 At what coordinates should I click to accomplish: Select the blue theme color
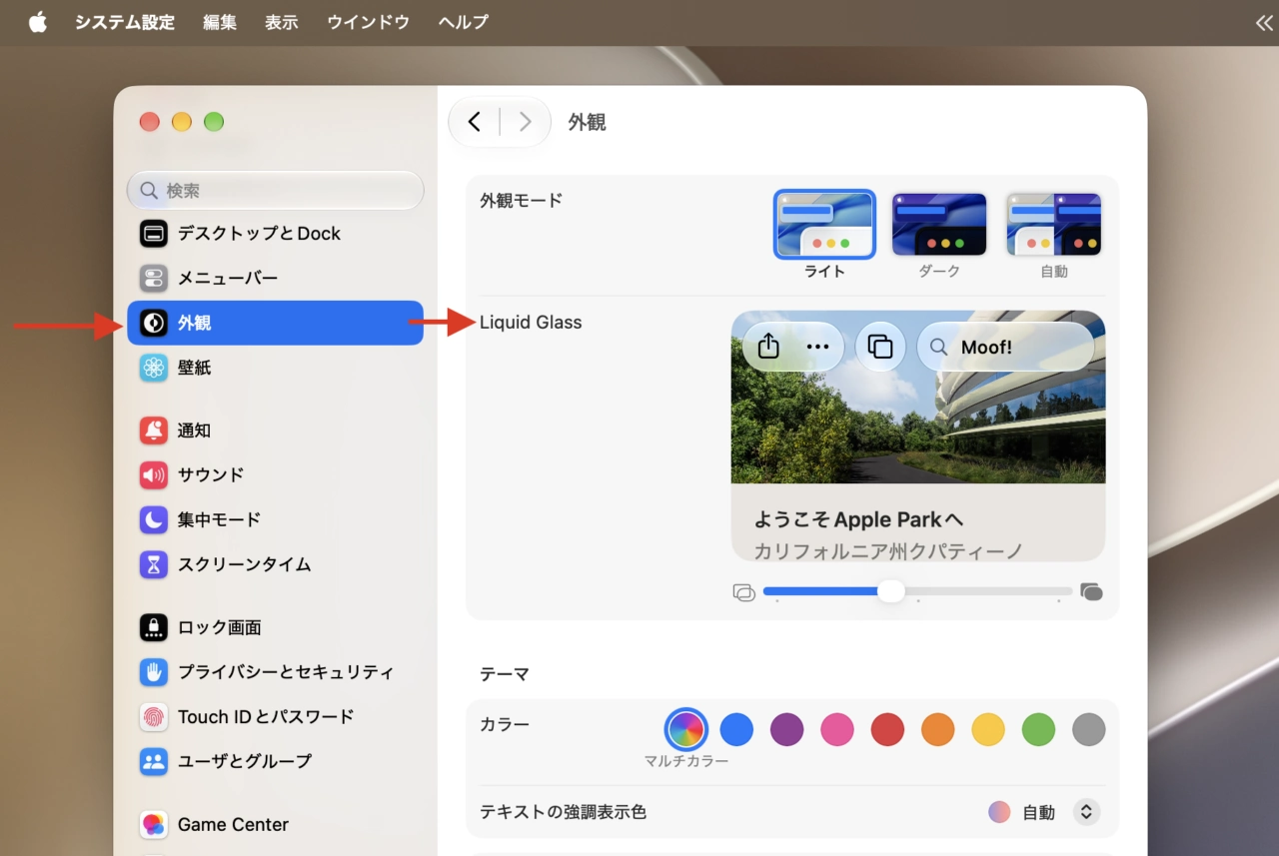[736, 729]
